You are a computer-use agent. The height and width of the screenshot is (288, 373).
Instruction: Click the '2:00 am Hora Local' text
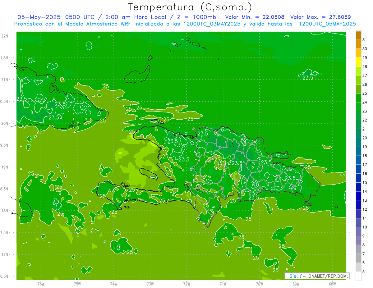tap(136, 17)
